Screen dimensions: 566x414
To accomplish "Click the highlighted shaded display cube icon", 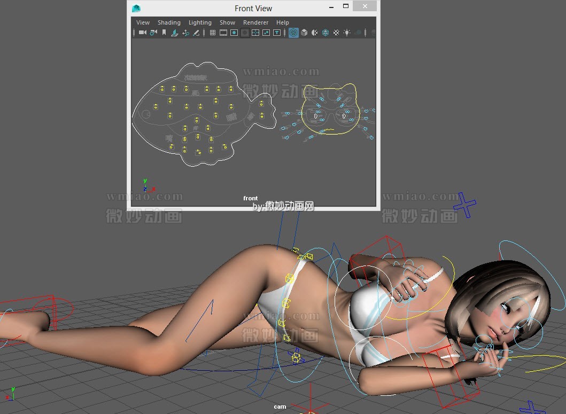I will (293, 33).
